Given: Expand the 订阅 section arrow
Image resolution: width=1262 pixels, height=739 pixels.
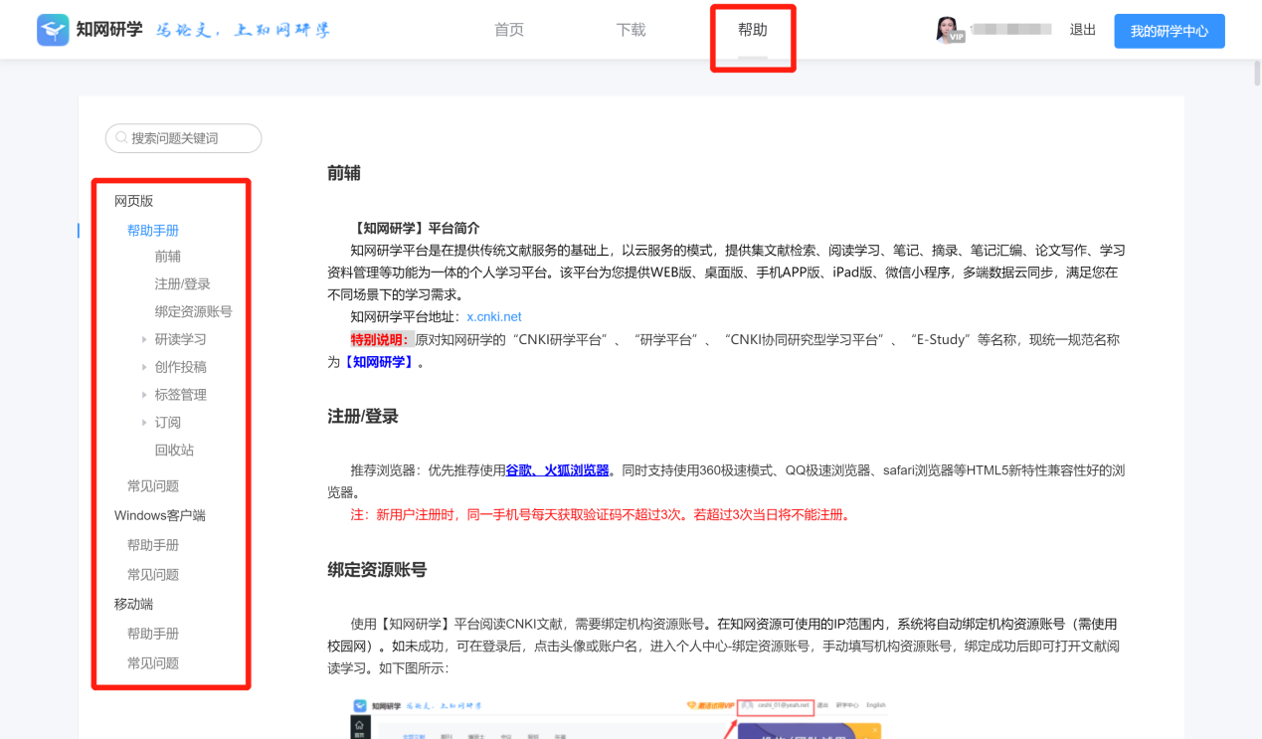Looking at the screenshot, I should [x=145, y=423].
